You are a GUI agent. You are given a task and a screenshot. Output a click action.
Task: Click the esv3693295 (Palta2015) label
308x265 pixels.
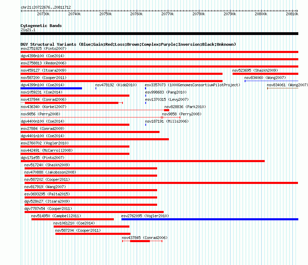point(47,194)
